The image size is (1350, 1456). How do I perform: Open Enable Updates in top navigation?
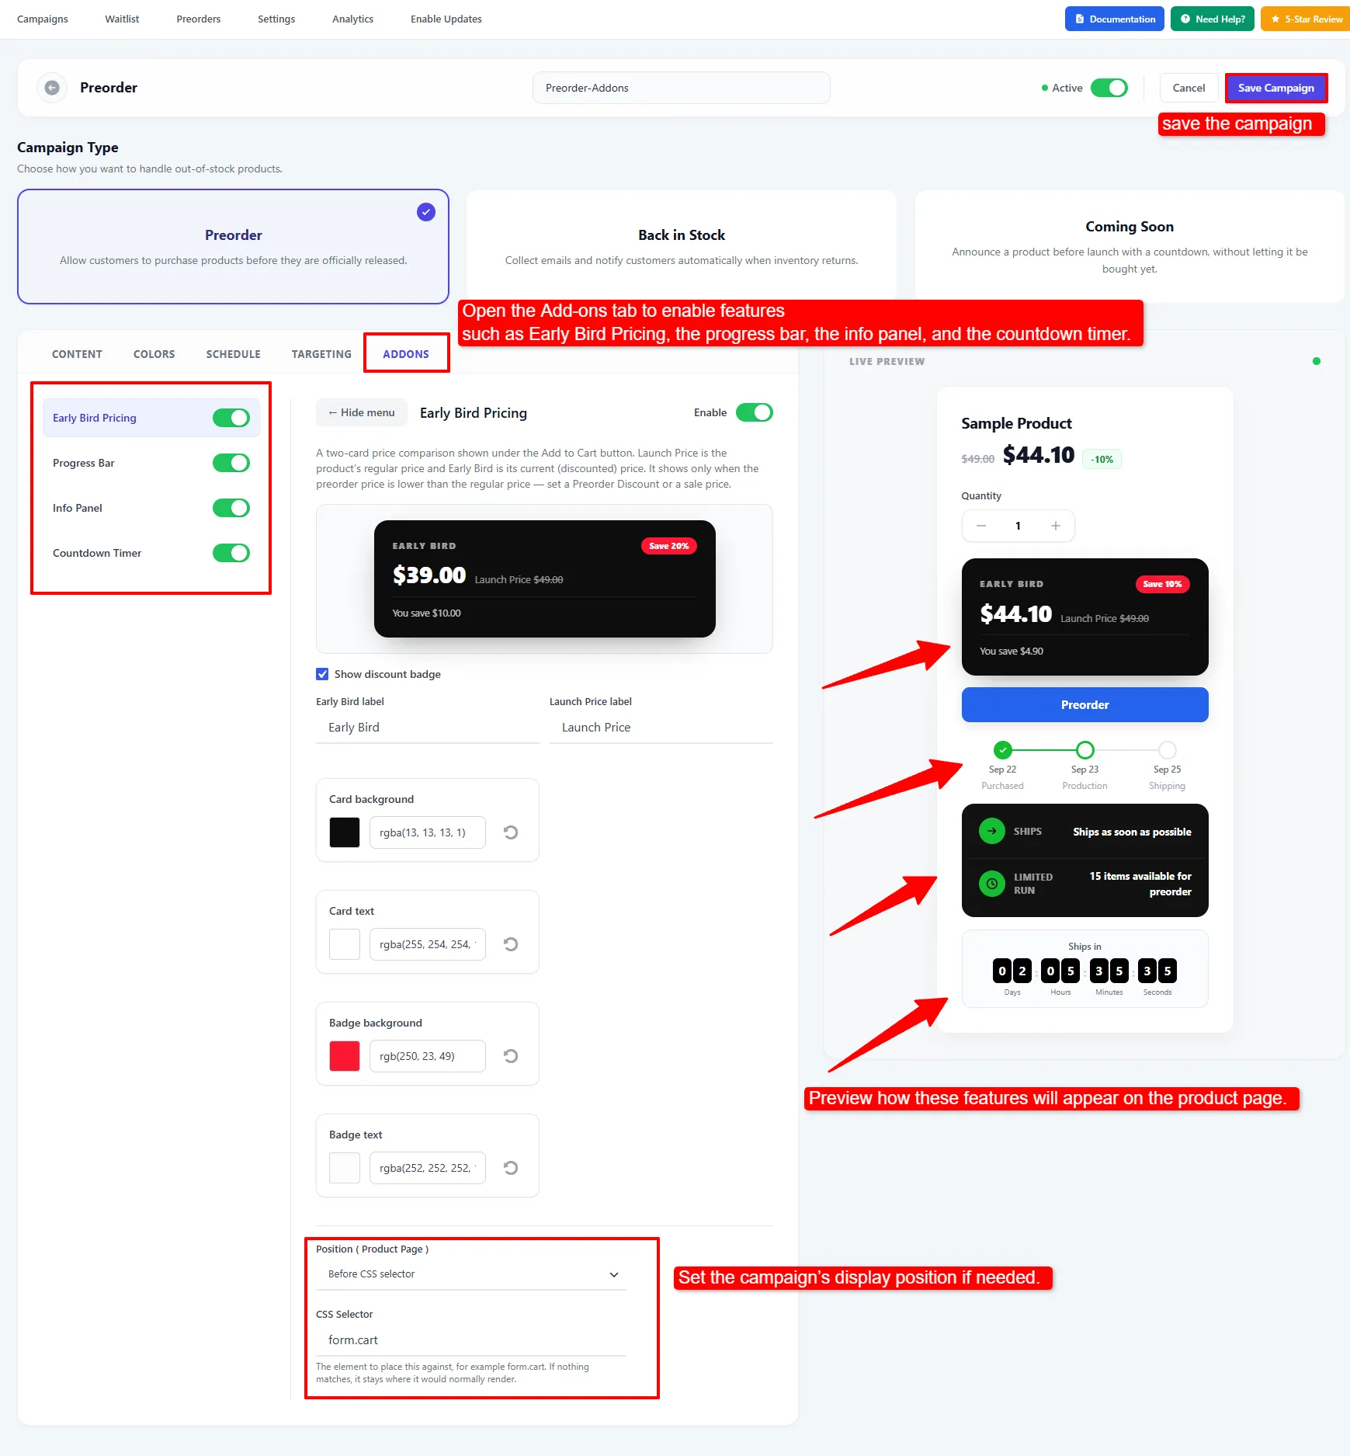click(446, 19)
